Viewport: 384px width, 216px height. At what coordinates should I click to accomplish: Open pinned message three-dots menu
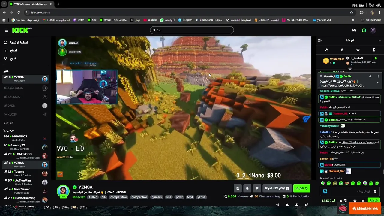point(378,76)
